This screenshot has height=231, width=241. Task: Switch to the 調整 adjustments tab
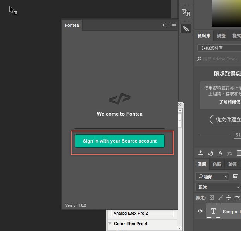point(221,36)
